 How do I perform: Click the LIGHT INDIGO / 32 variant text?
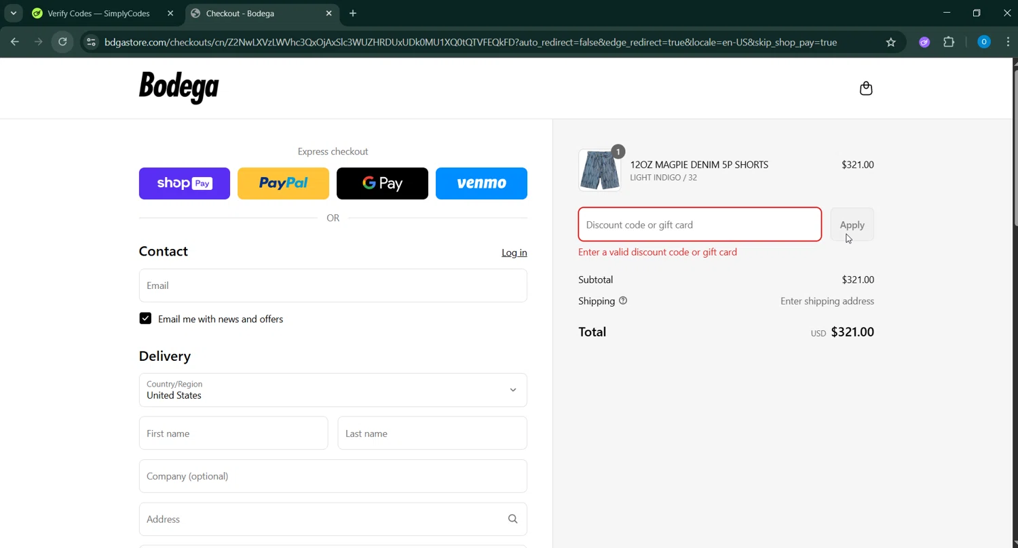click(x=664, y=178)
